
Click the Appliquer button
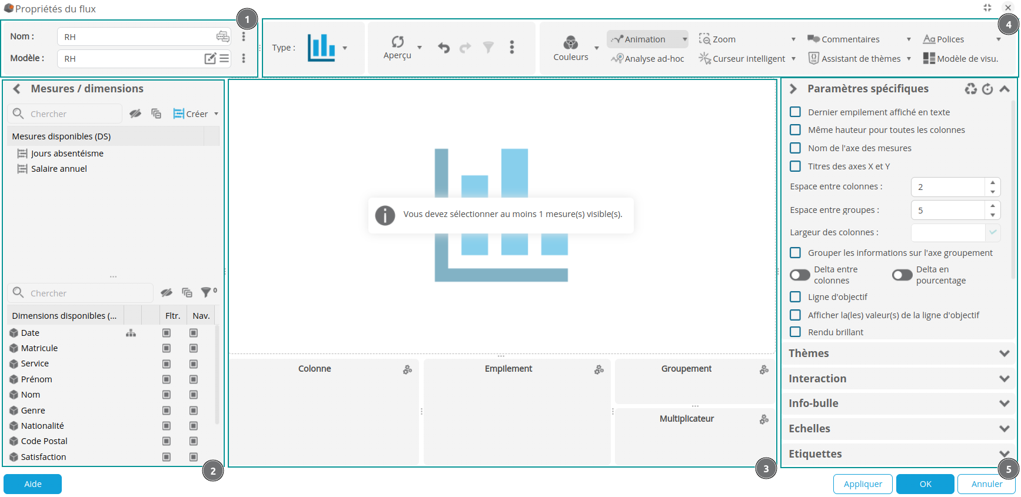[x=862, y=484]
